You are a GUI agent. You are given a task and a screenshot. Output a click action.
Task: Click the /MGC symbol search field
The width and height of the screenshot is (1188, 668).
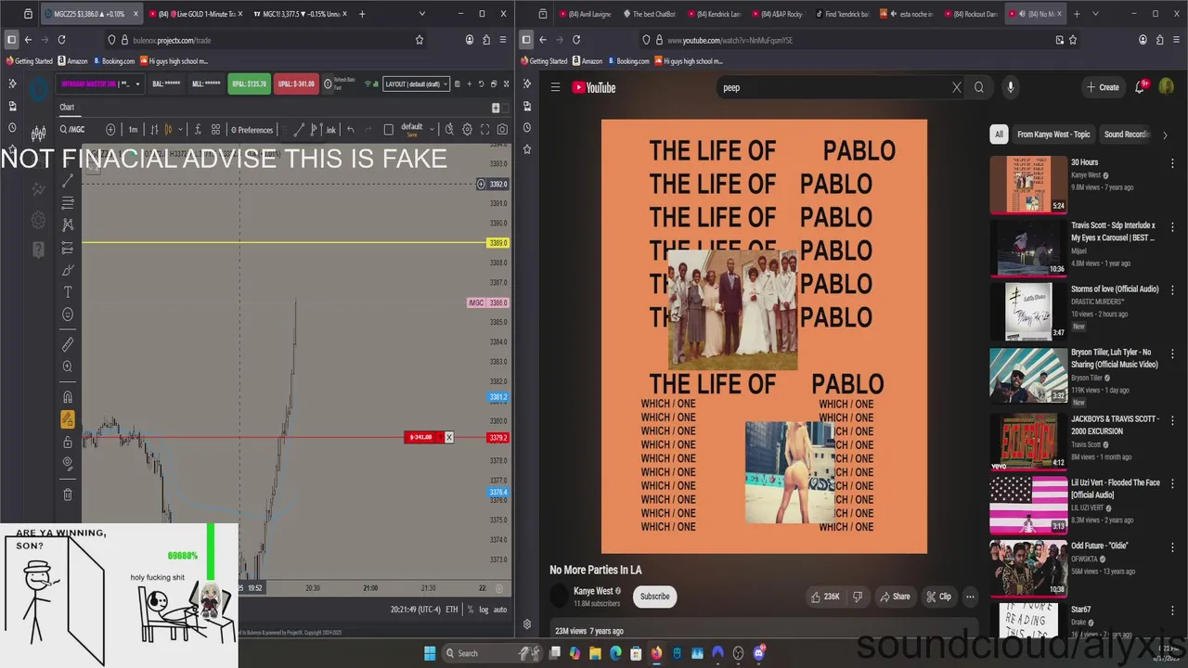pyautogui.click(x=80, y=130)
